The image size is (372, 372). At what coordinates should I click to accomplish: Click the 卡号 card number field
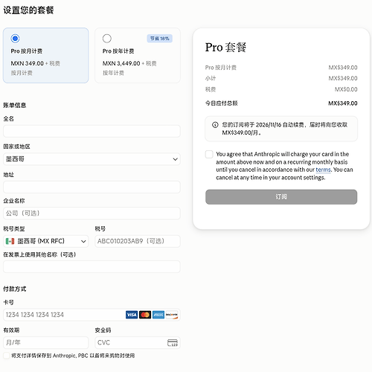click(92, 315)
